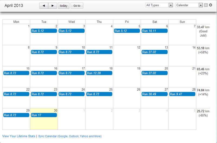Click the plus add icon
This screenshot has height=143, width=217.
tap(206, 5)
